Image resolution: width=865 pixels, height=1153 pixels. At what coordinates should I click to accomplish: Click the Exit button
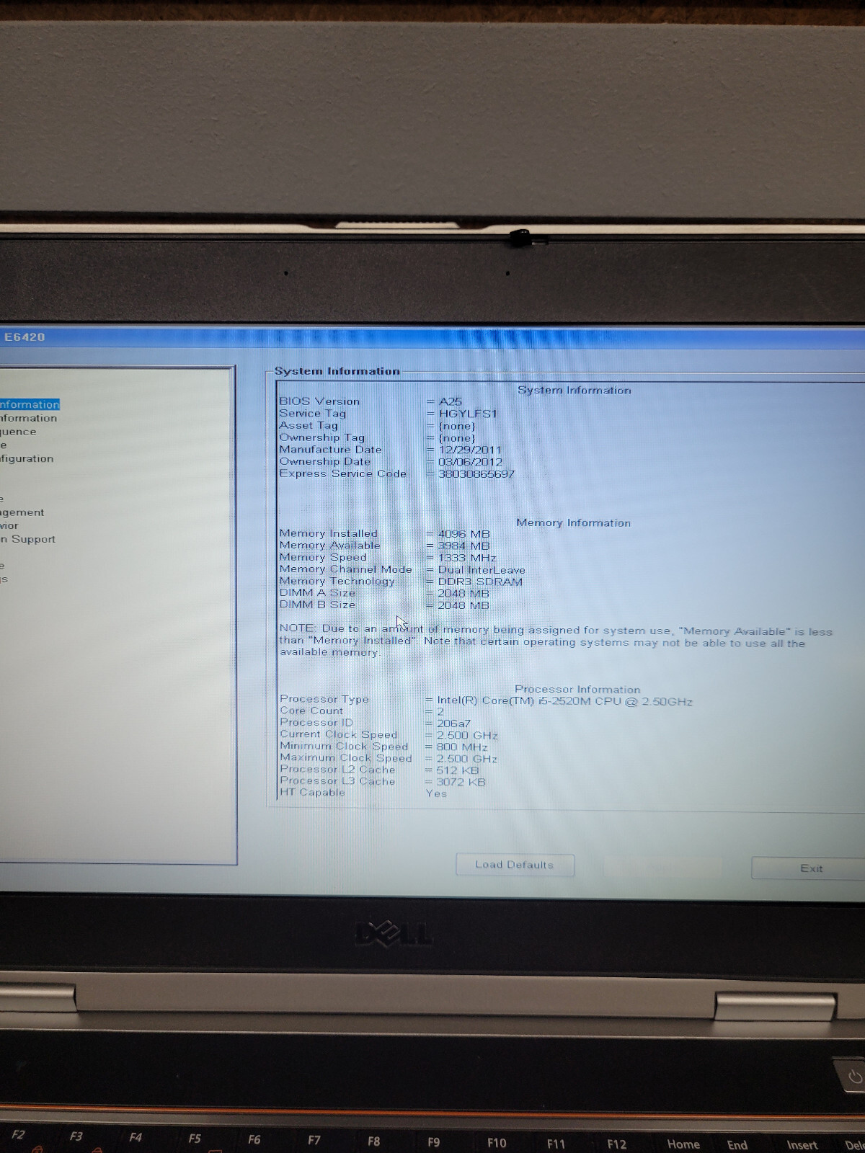point(809,868)
